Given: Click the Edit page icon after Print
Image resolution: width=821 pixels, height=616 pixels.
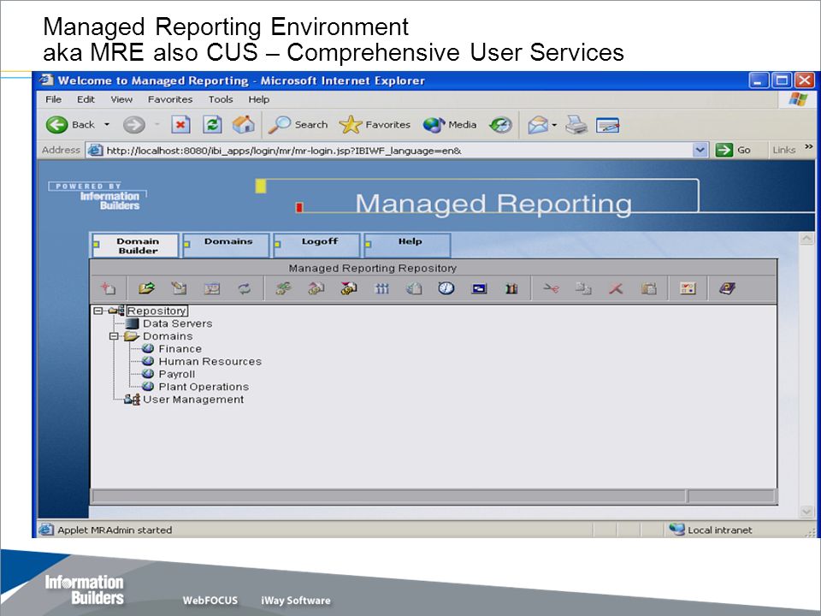Looking at the screenshot, I should tap(607, 125).
